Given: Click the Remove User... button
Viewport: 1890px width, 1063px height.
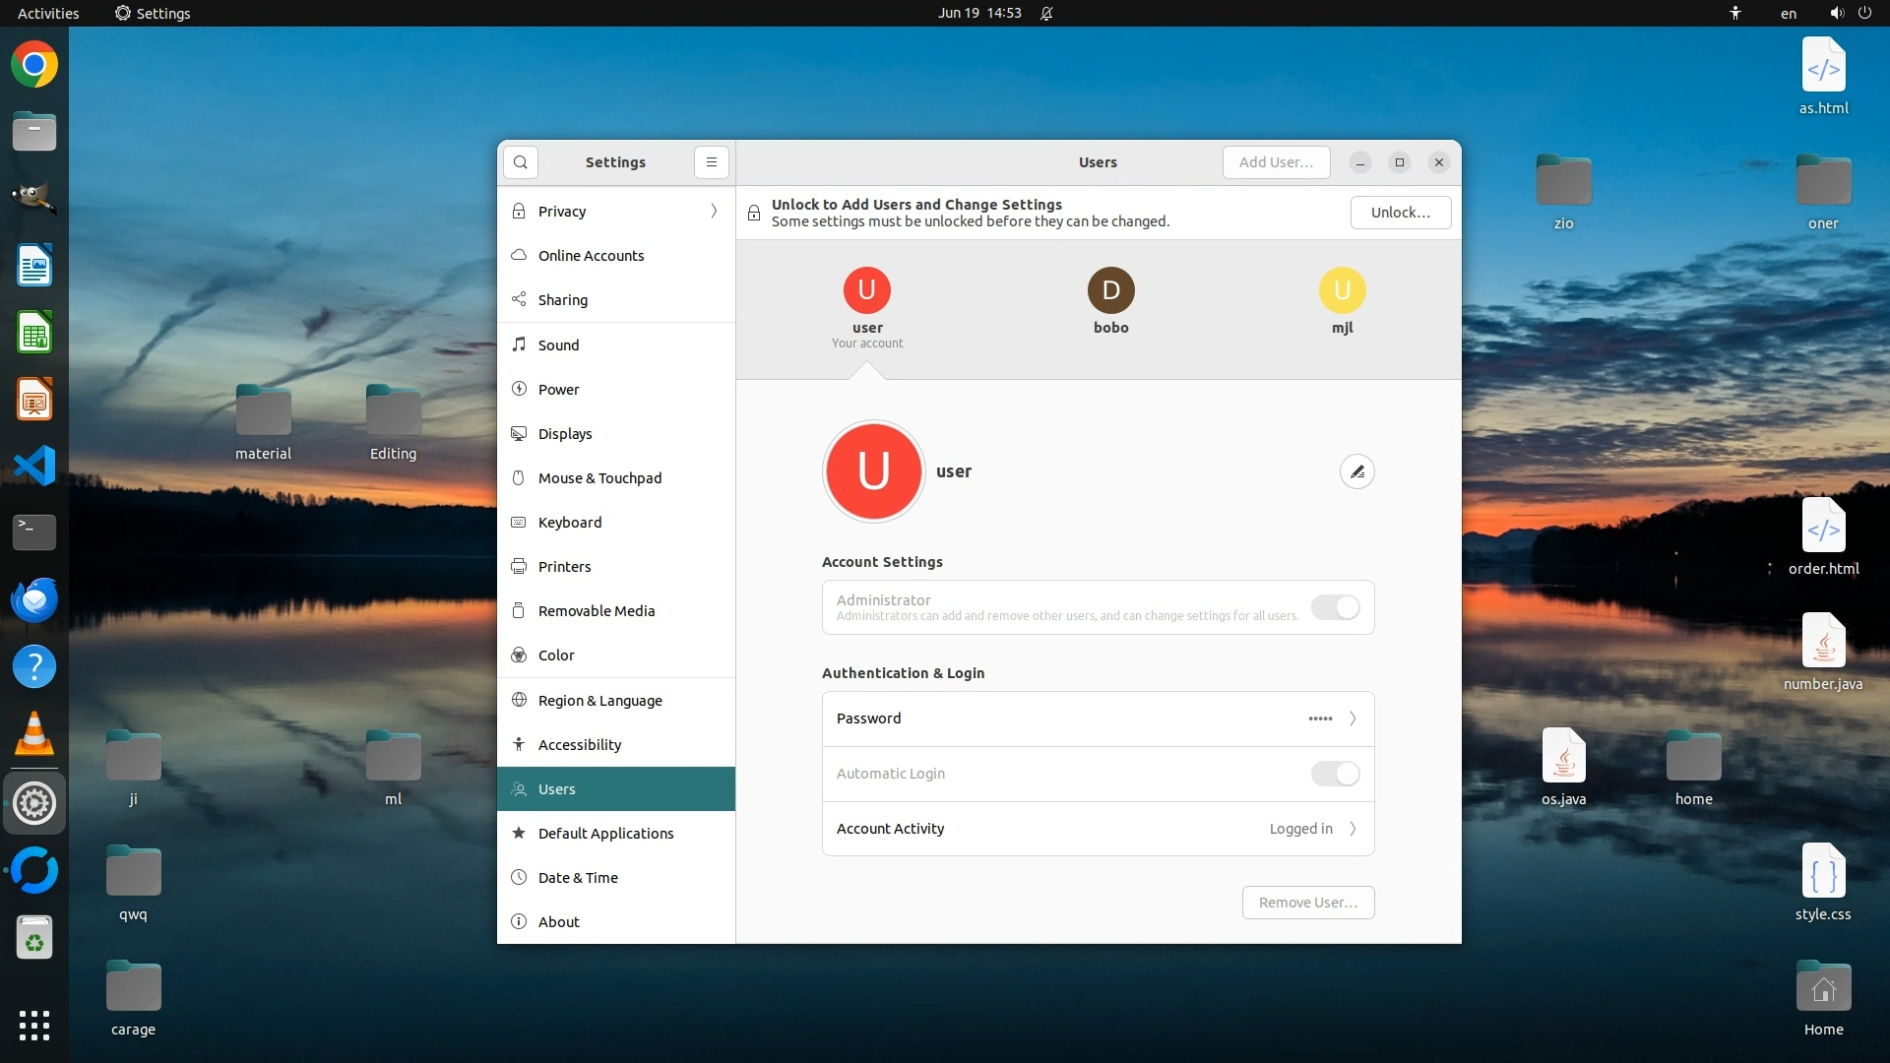Looking at the screenshot, I should (x=1307, y=903).
